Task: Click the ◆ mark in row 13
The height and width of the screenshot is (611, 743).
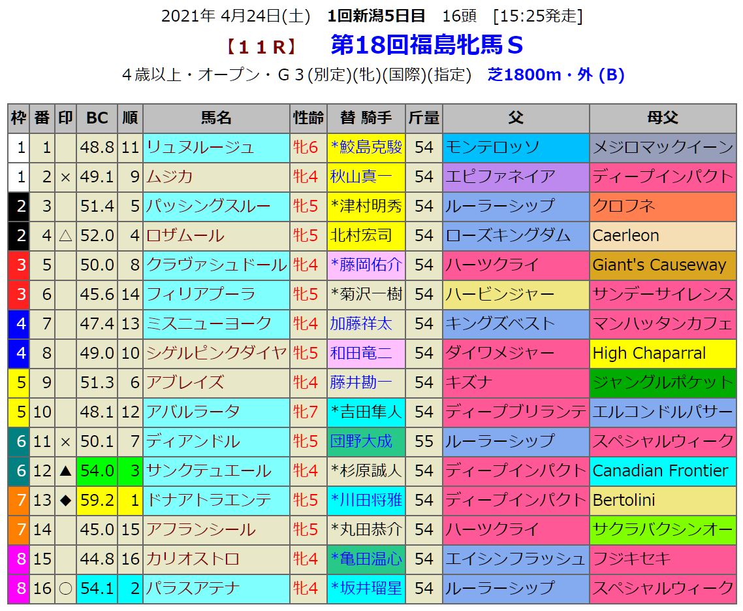Action: (65, 501)
